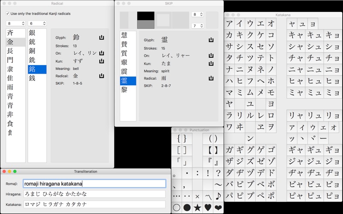Select kanji 銅 in the Radical results
The height and width of the screenshot is (214, 343).
pyautogui.click(x=37, y=51)
